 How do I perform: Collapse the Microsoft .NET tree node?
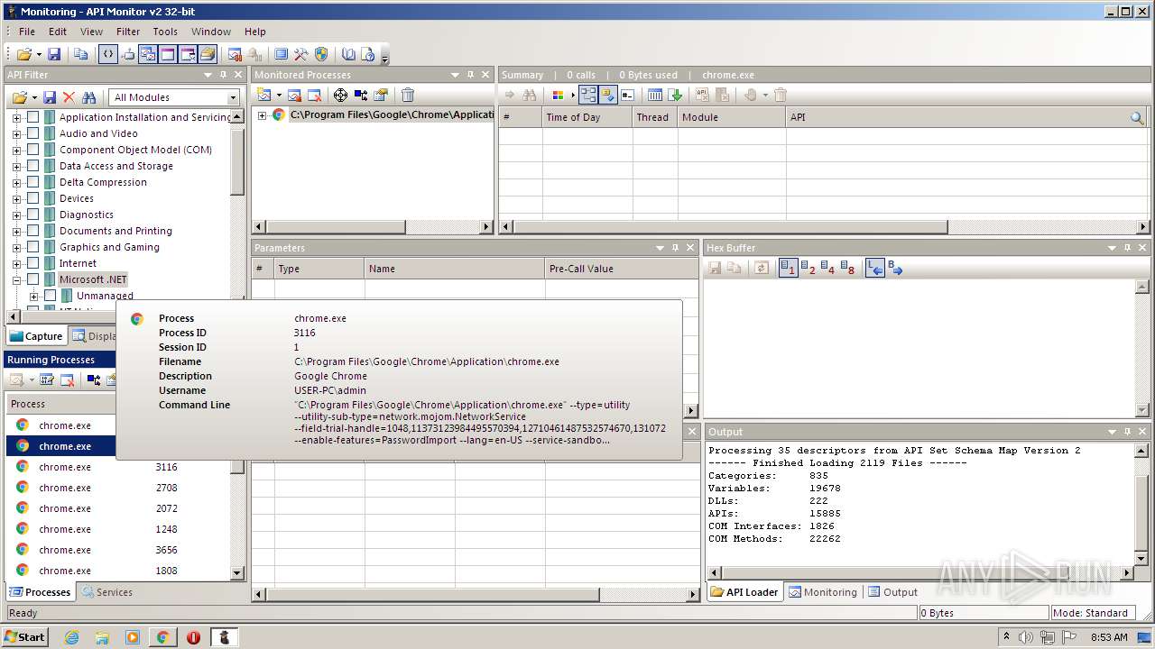16,279
